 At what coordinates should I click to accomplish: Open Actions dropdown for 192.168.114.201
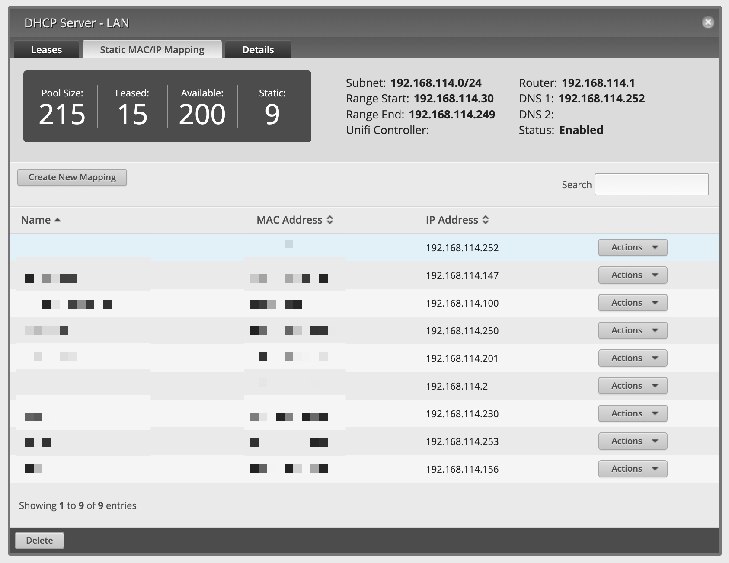click(633, 358)
